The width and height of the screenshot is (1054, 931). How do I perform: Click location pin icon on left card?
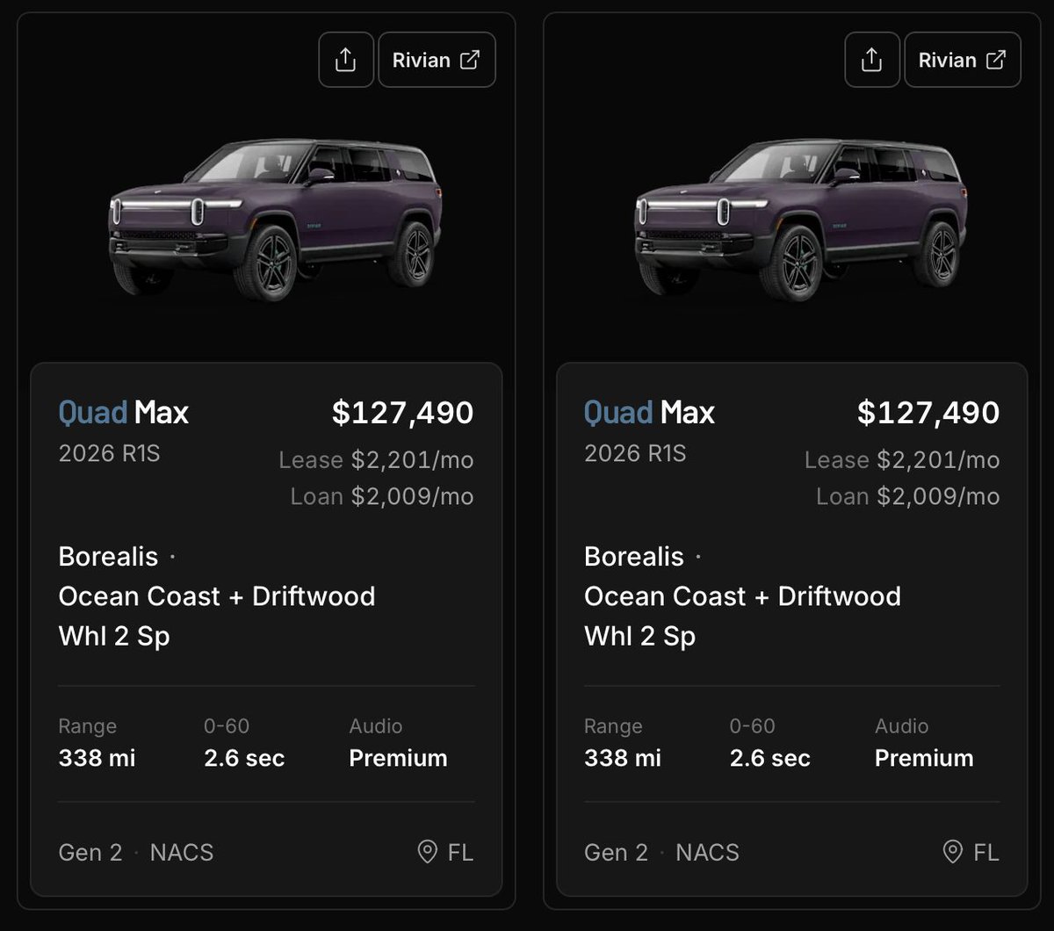pos(428,851)
